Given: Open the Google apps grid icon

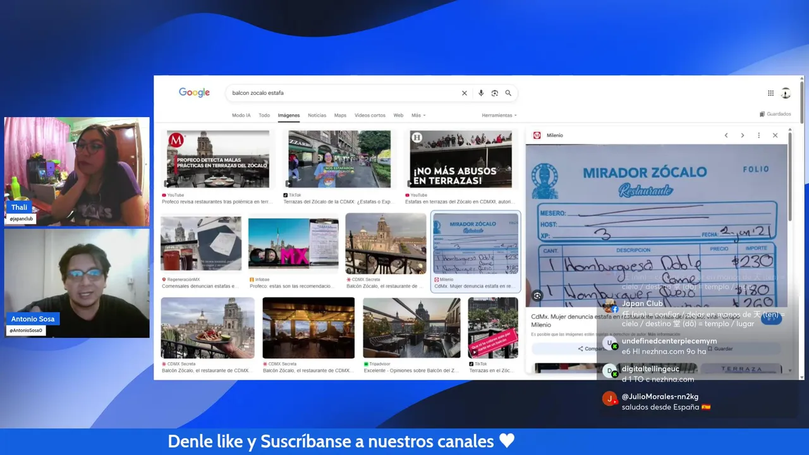Looking at the screenshot, I should [770, 93].
